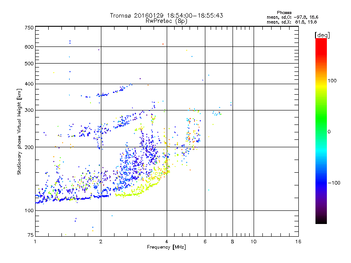Viewport: 351px width, 263px height.
Task: Click the y-axis tick label '500'
Action: point(29,64)
